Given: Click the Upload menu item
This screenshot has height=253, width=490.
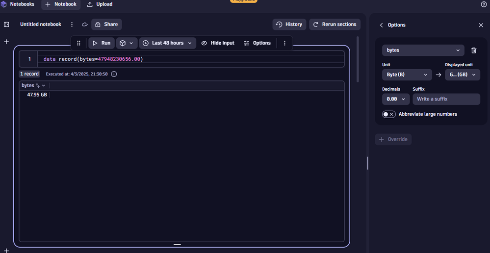Looking at the screenshot, I should [100, 4].
